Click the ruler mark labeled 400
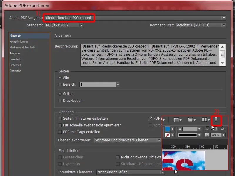 point(202,146)
